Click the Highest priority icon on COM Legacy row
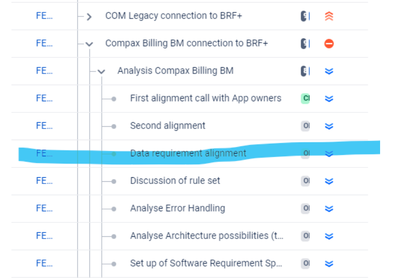Viewport: 398px width, 278px height. point(329,16)
